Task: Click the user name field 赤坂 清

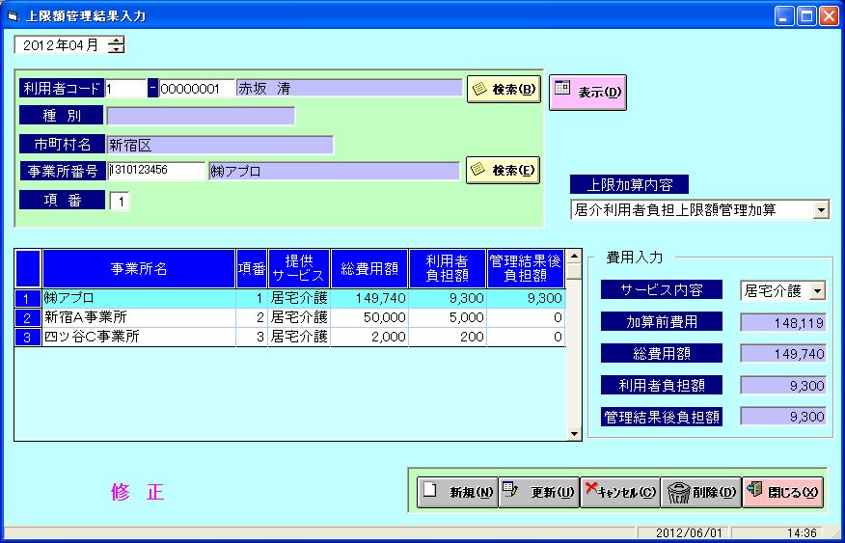Action: [x=349, y=89]
